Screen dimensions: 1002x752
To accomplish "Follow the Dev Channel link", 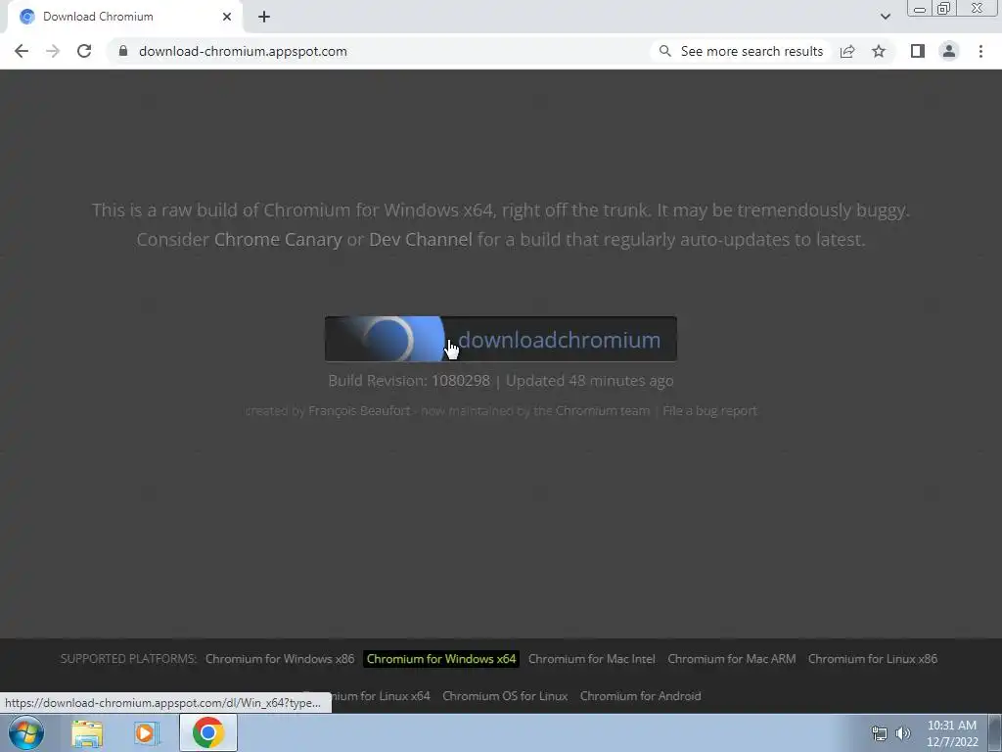I will tap(421, 240).
